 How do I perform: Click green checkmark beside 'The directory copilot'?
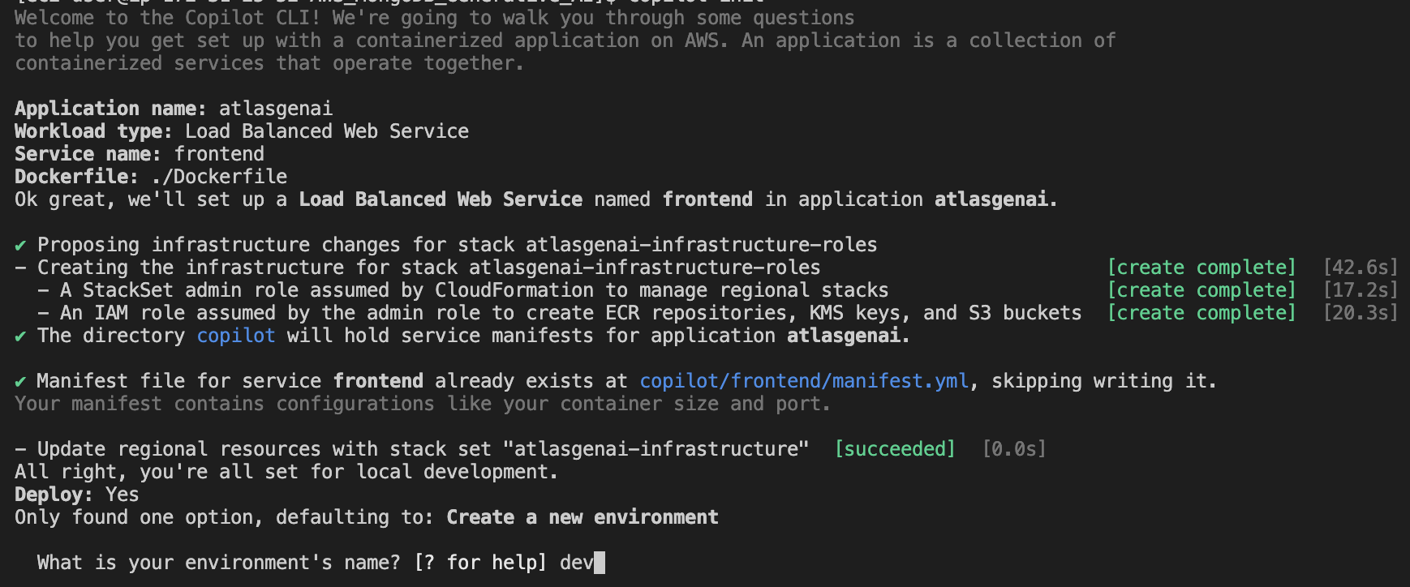(20, 336)
